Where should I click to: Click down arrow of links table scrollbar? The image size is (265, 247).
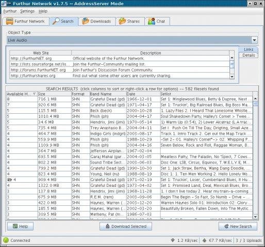tap(232, 77)
